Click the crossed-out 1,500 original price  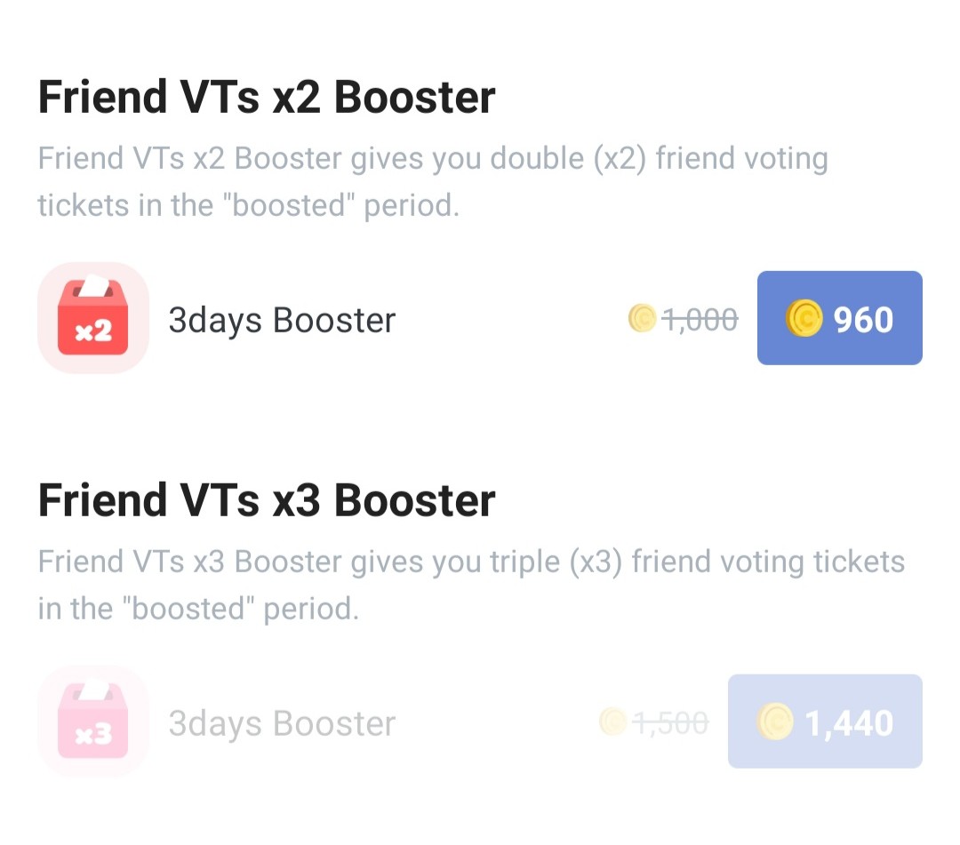(670, 722)
